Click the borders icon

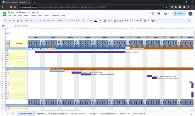coord(105,20)
